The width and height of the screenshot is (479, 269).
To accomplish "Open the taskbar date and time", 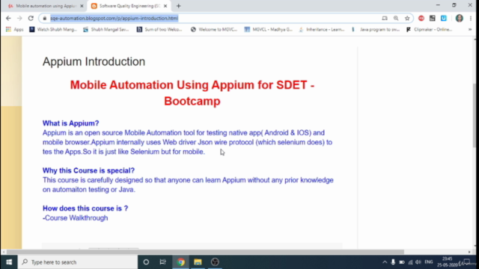I will click(x=447, y=262).
